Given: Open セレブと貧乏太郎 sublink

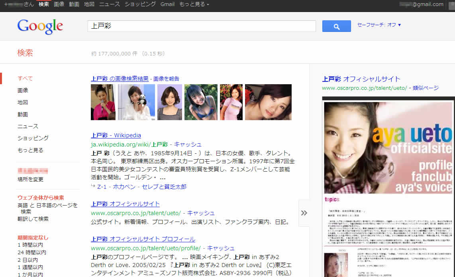Looking at the screenshot, I should [164, 187].
